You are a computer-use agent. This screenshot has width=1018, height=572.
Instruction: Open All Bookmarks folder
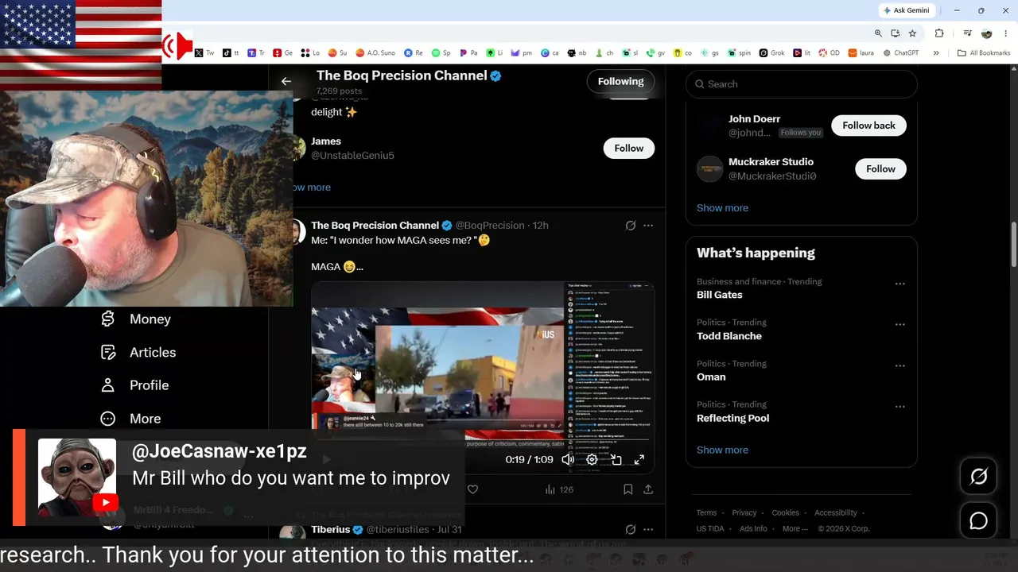coord(984,53)
